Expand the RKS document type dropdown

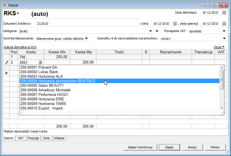pos(18,14)
